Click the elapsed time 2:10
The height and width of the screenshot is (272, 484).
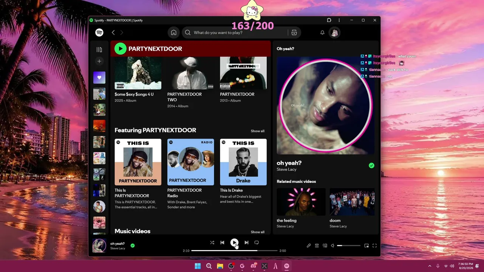click(x=186, y=251)
